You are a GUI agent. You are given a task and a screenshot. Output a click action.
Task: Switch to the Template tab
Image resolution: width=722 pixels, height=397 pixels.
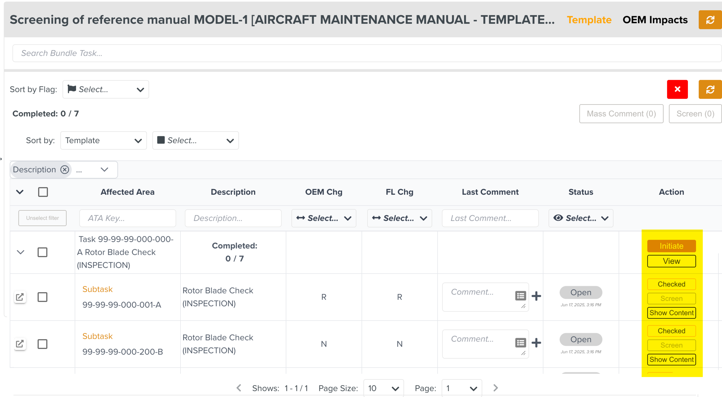[589, 20]
